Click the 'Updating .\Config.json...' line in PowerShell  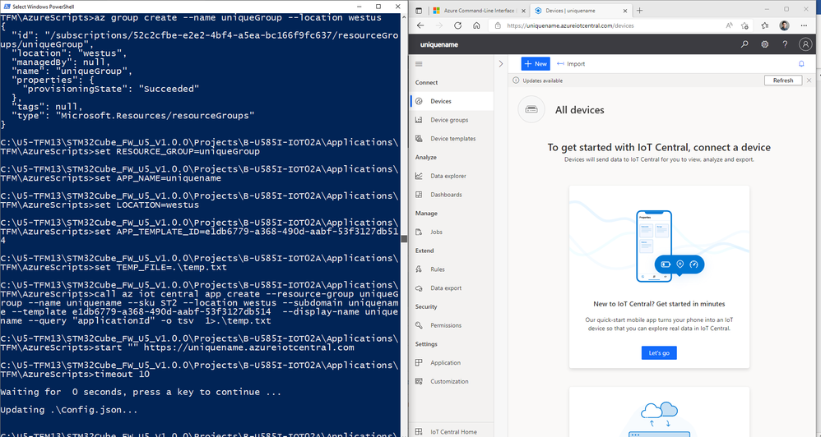68,410
